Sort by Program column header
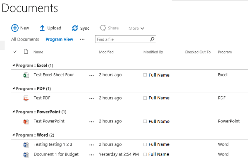248x163 pixels. [225, 52]
